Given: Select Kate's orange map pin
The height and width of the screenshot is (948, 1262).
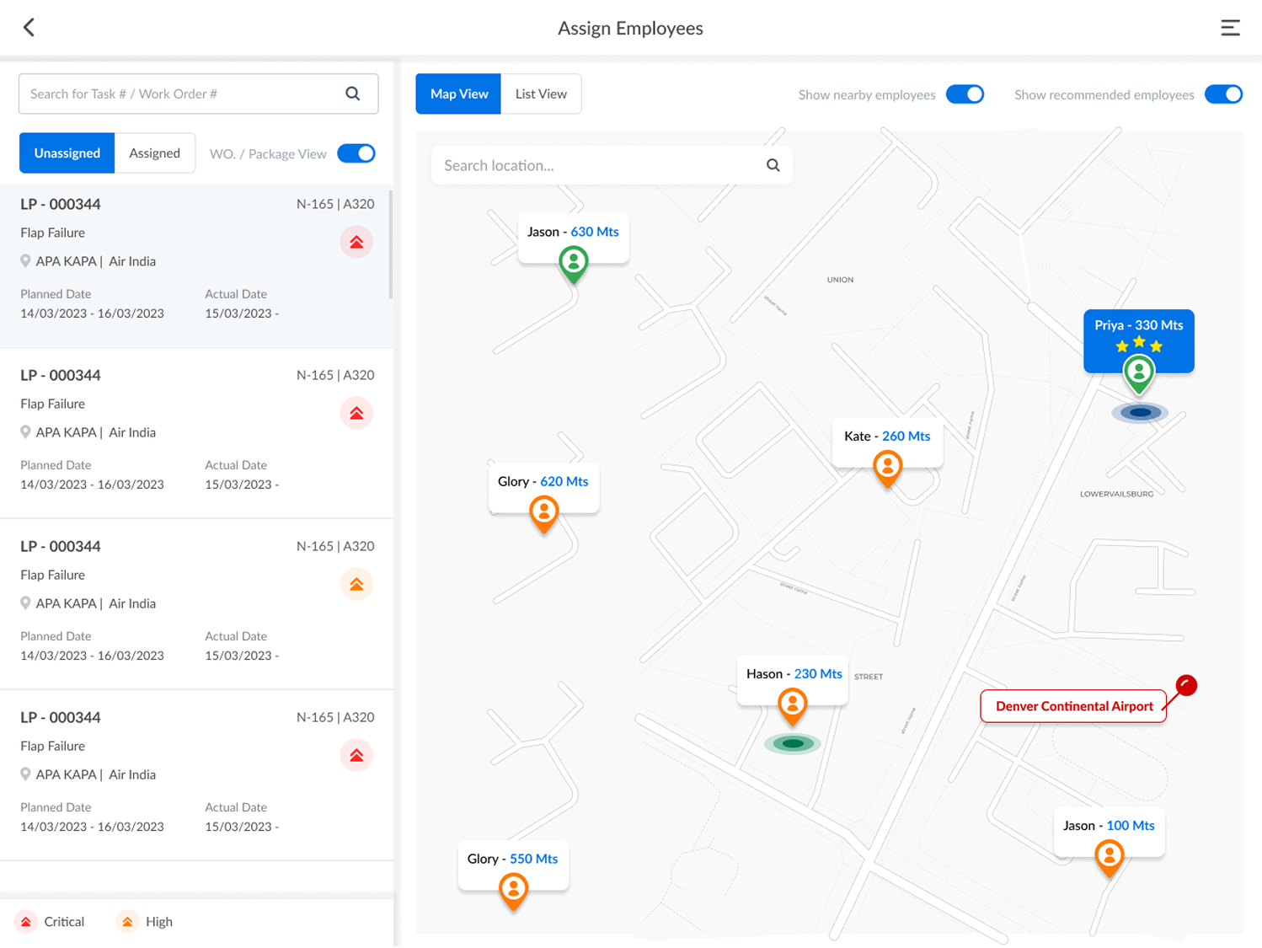Looking at the screenshot, I should click(x=887, y=467).
